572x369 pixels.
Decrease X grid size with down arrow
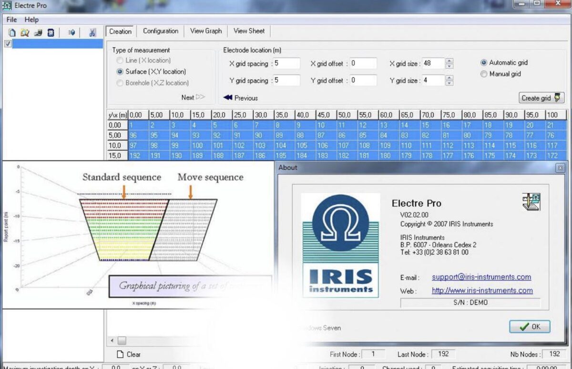pyautogui.click(x=449, y=66)
